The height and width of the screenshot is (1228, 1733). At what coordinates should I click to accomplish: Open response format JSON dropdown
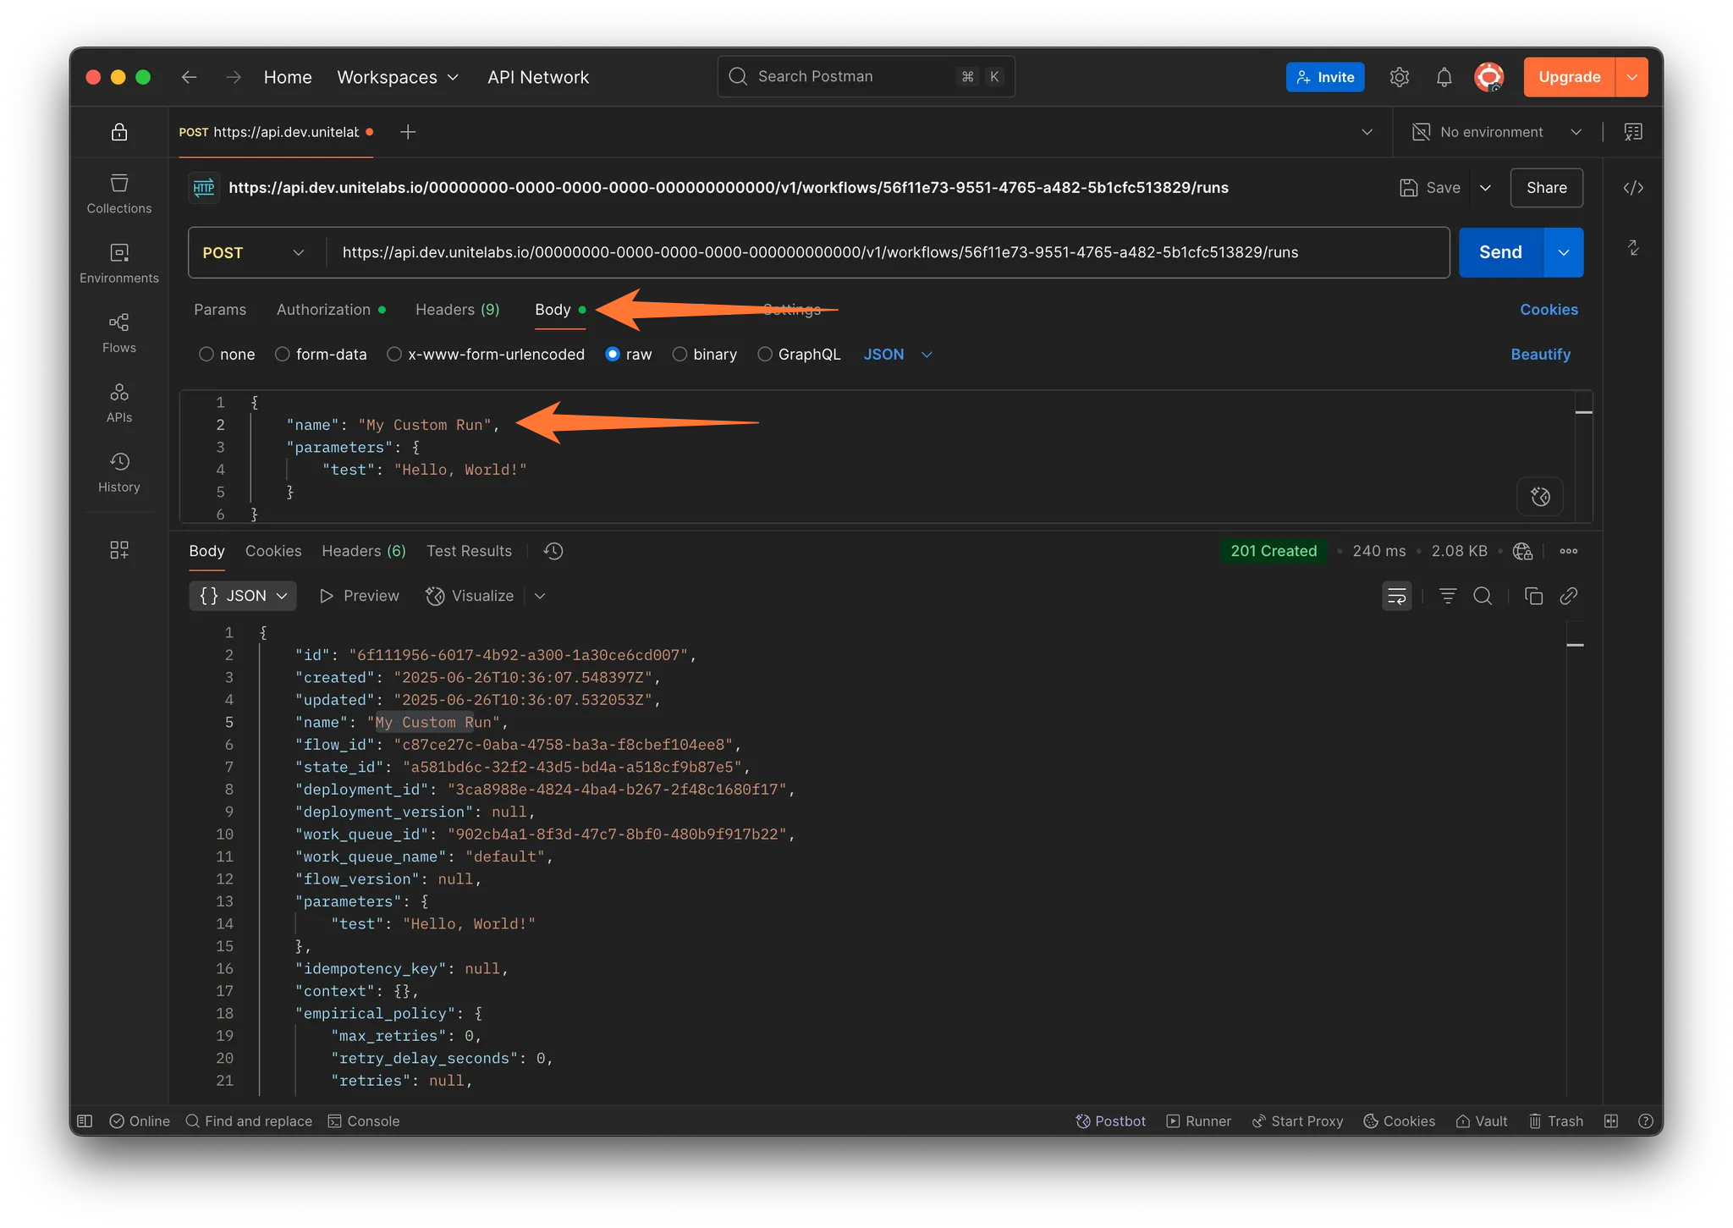point(243,596)
